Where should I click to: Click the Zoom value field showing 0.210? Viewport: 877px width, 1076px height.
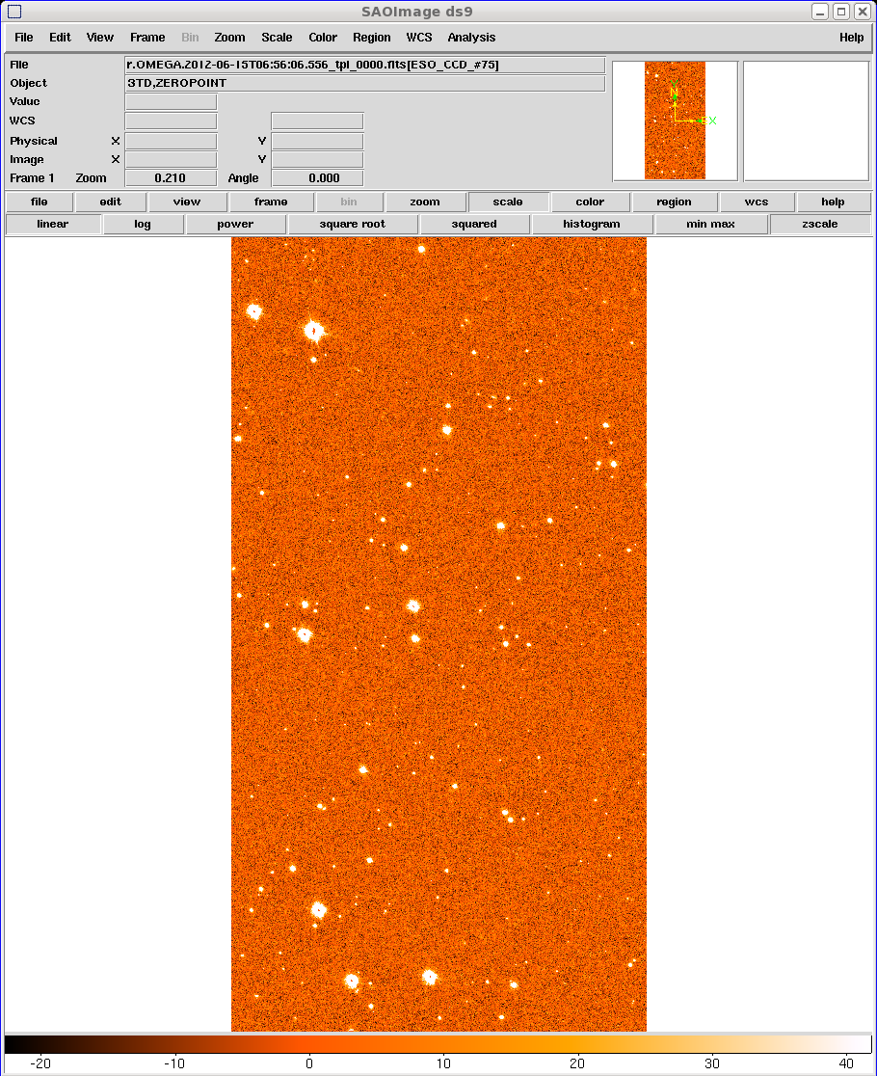point(171,178)
